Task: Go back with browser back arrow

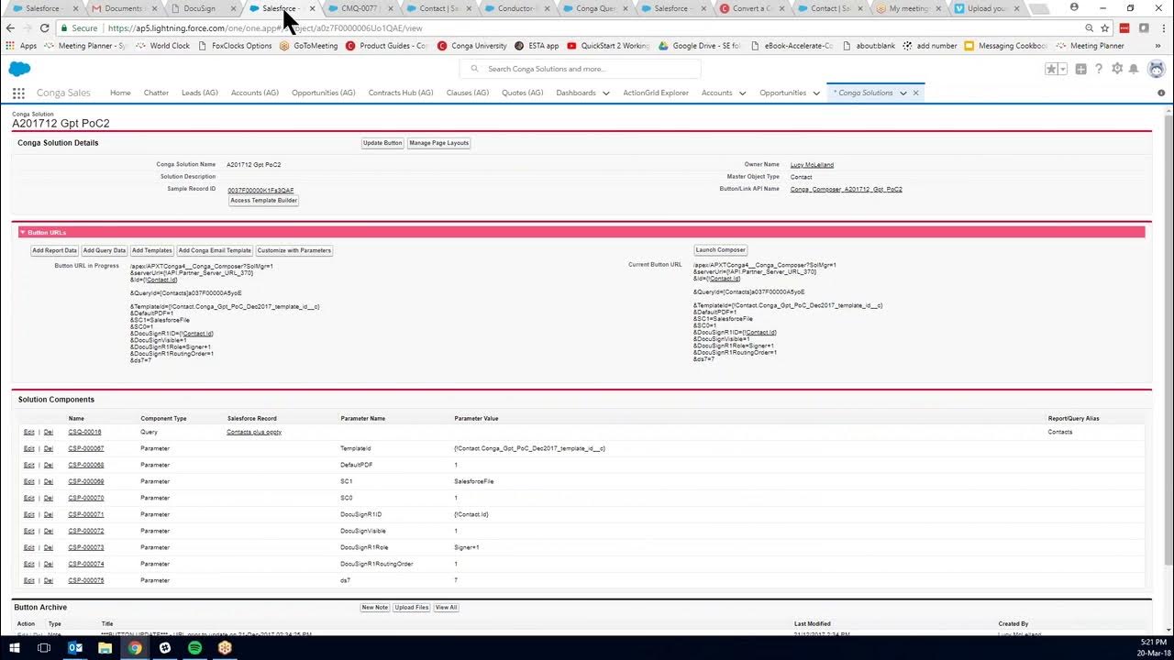Action: (x=11, y=28)
